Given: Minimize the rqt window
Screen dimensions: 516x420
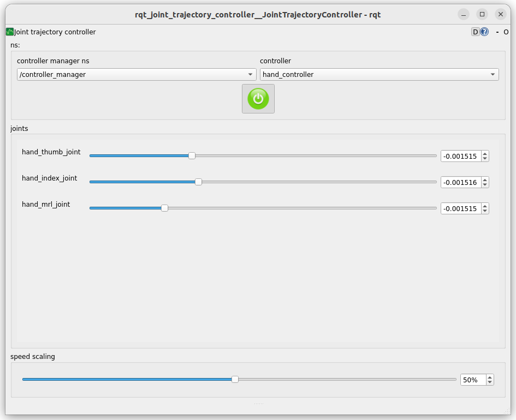Looking at the screenshot, I should [463, 14].
